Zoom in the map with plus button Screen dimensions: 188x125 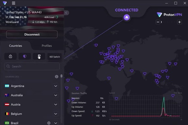(x=180, y=22)
